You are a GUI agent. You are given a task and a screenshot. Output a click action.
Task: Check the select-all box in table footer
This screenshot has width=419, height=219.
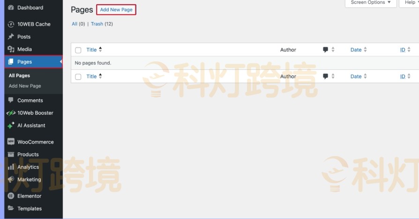point(78,77)
